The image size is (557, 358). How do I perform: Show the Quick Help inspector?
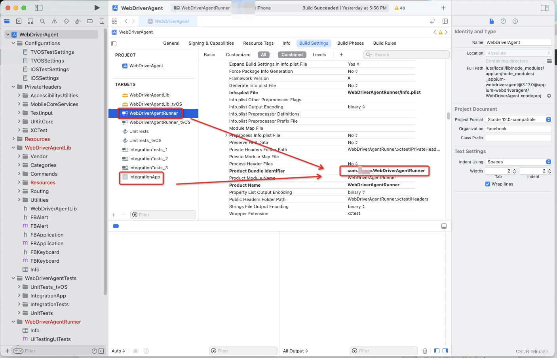click(515, 21)
